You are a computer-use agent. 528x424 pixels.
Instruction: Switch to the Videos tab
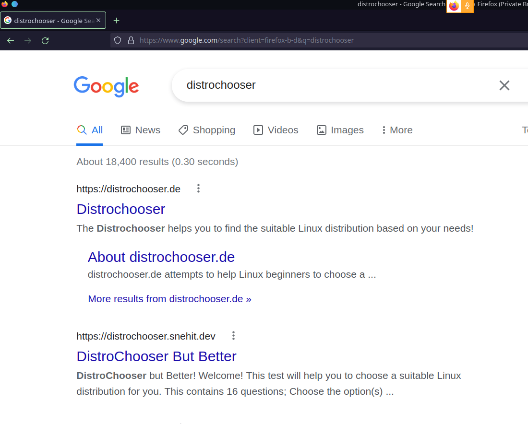tap(276, 130)
